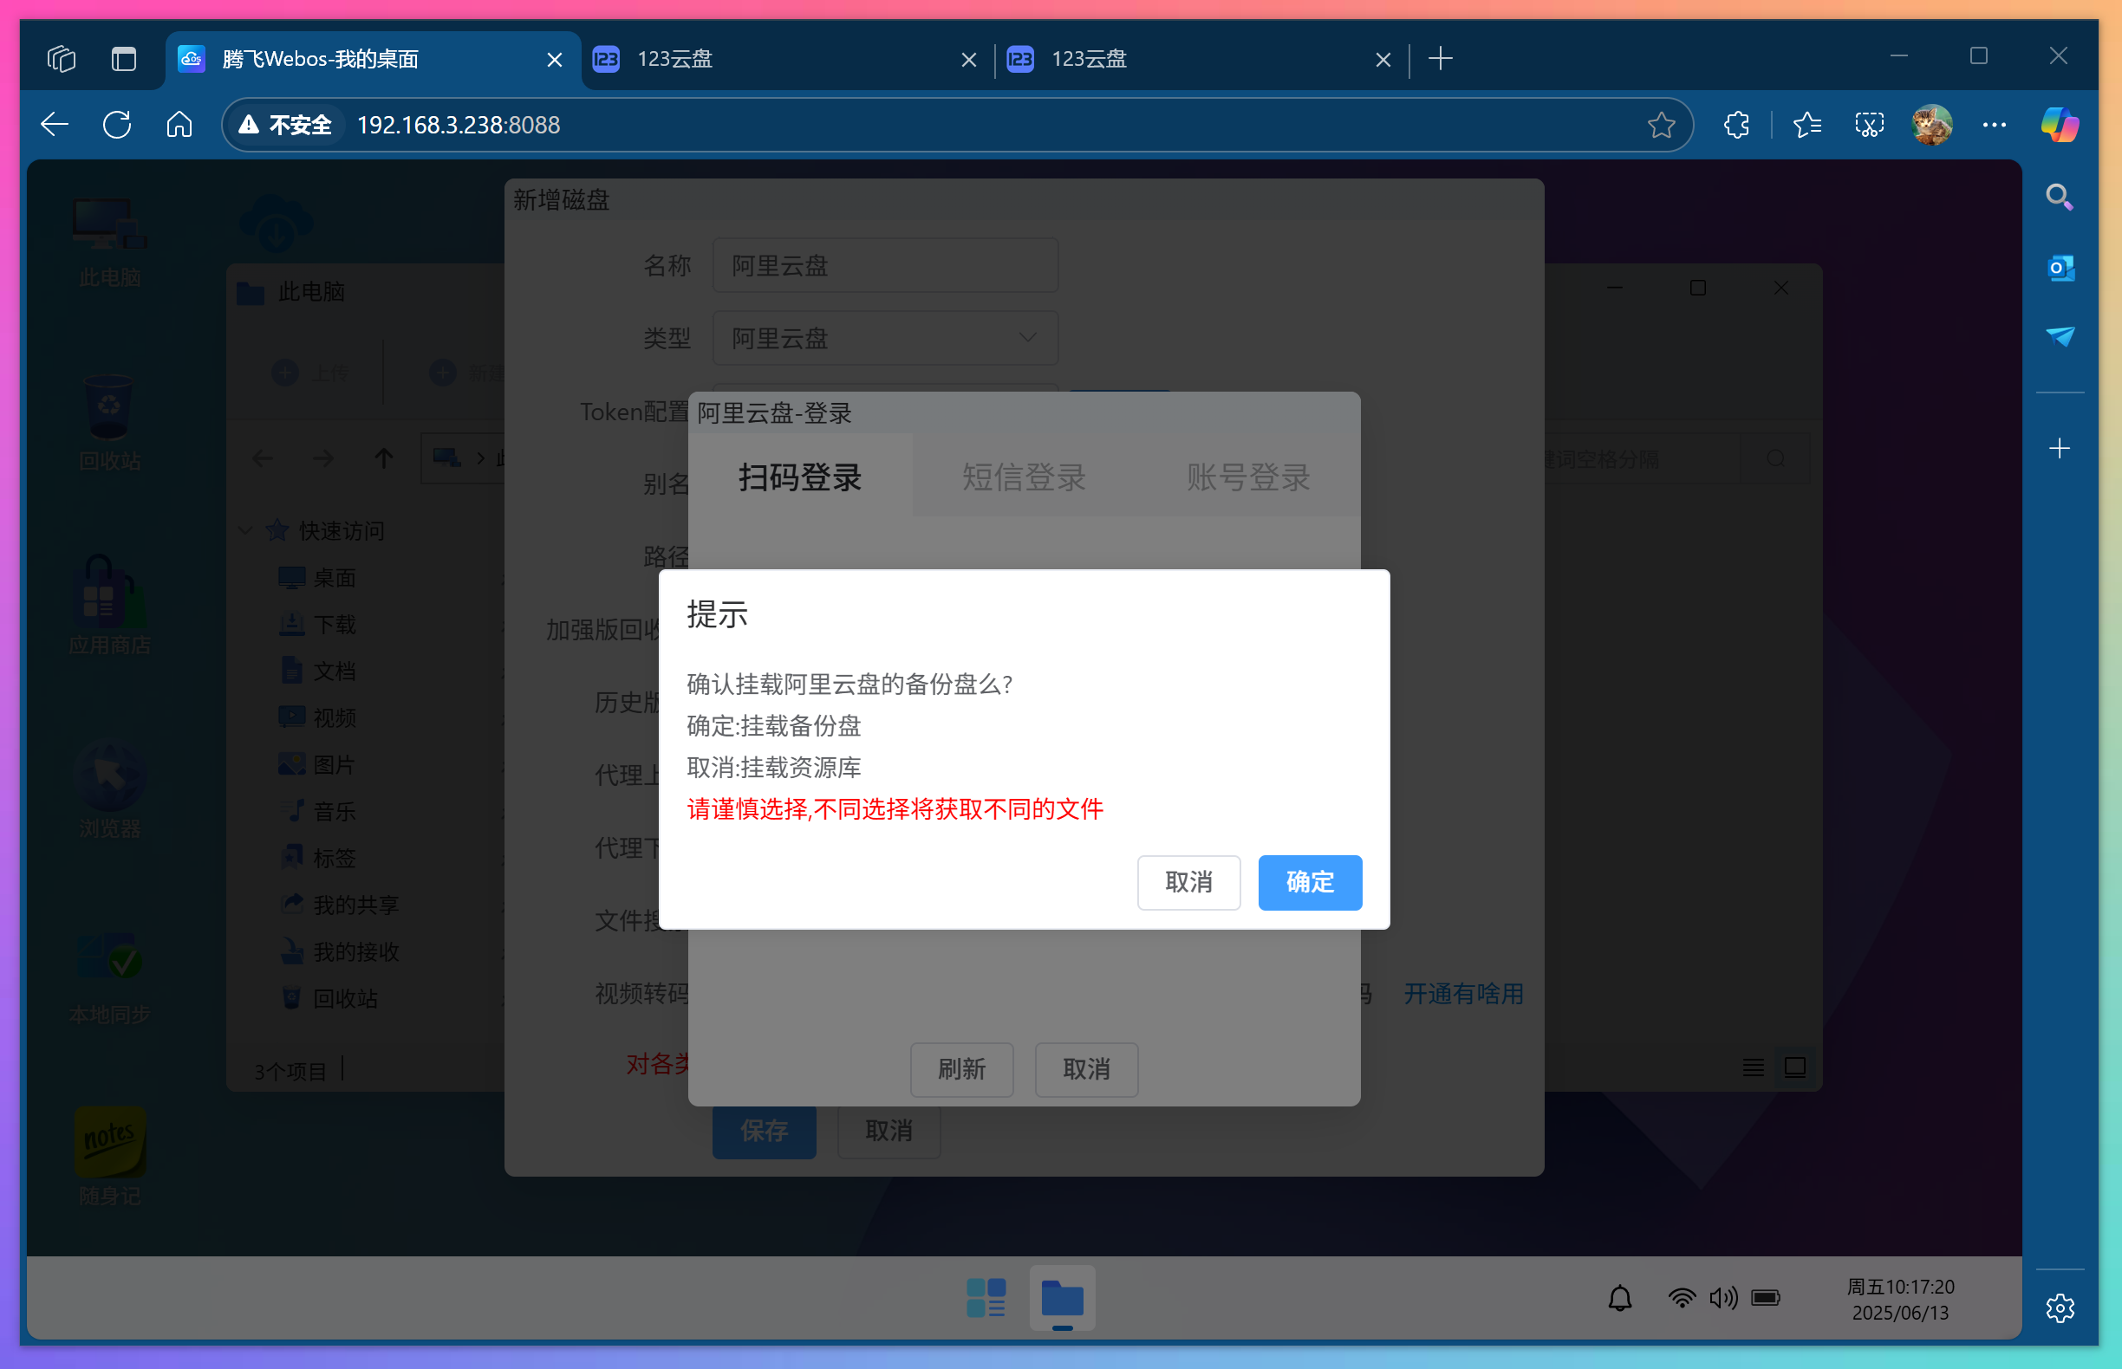
Task: Toggle large icon view in file window
Action: pyautogui.click(x=1794, y=1067)
